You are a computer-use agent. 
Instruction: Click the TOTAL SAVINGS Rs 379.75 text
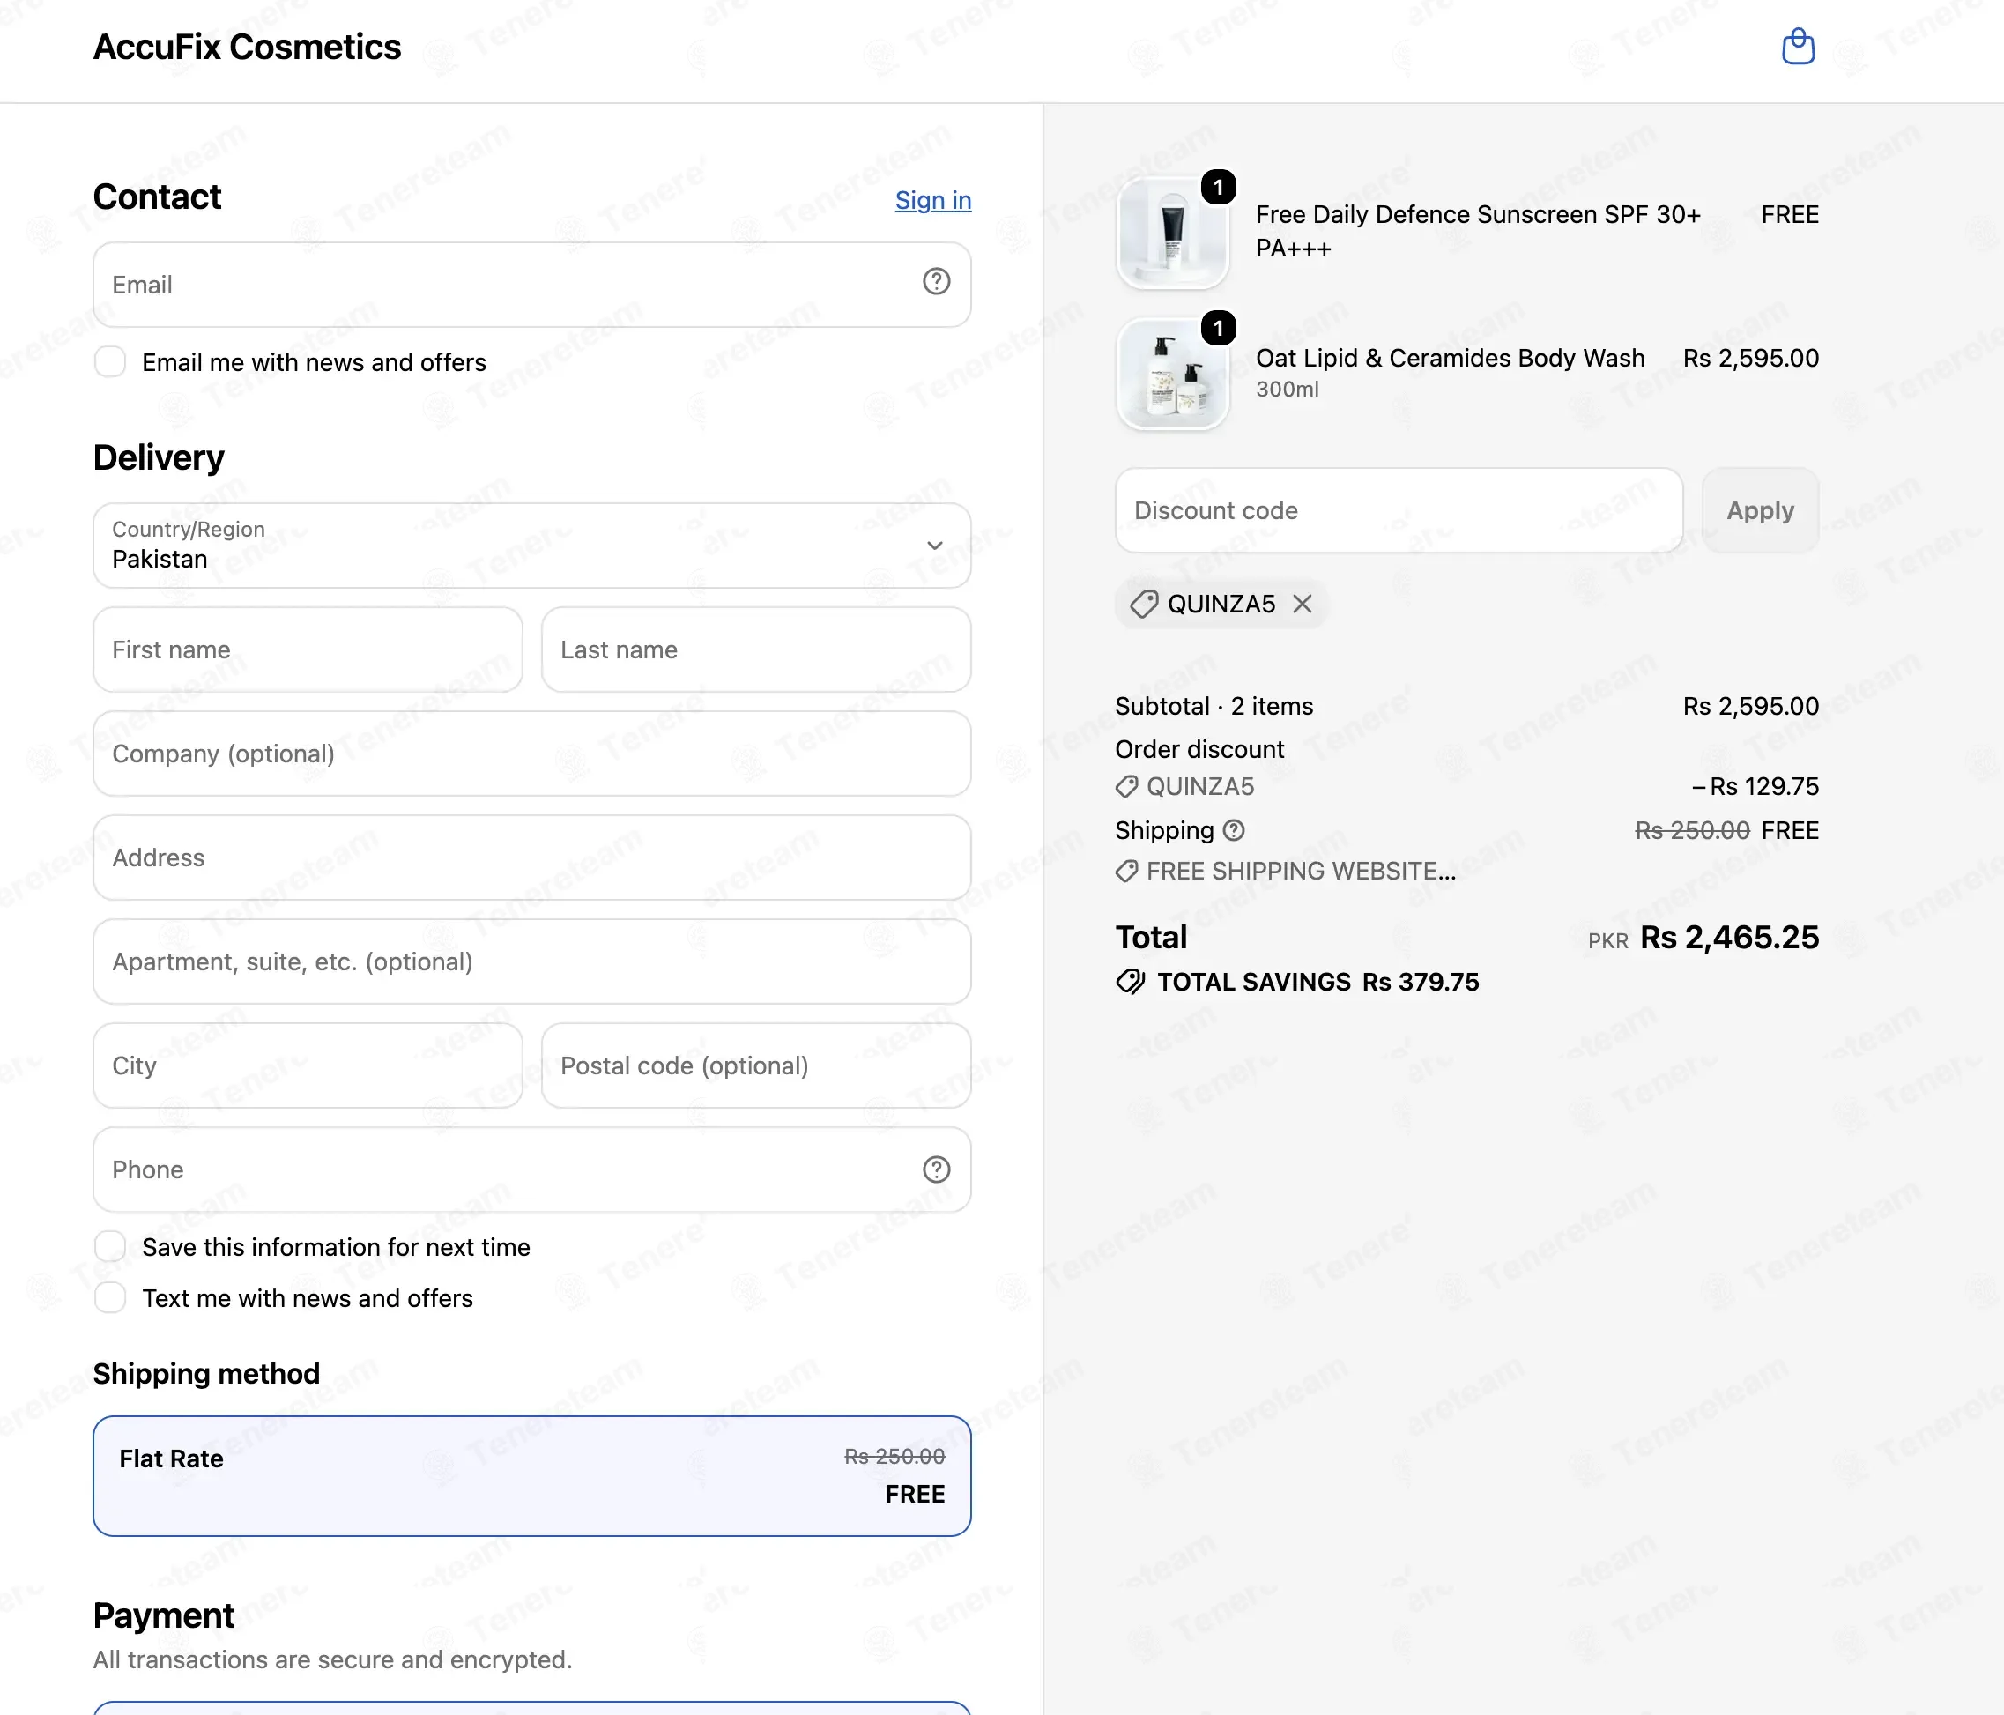1318,982
